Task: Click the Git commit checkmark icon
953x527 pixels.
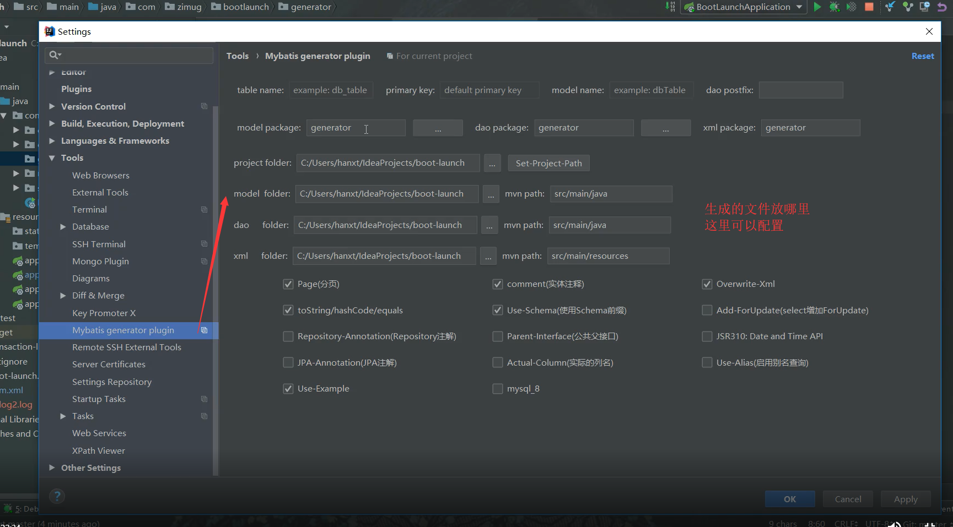Action: [908, 7]
